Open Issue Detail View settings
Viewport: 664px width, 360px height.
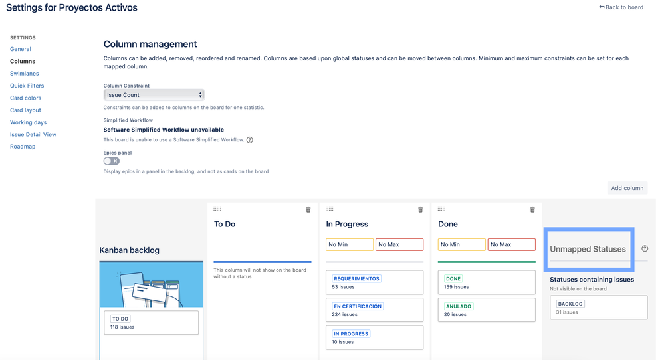(33, 135)
